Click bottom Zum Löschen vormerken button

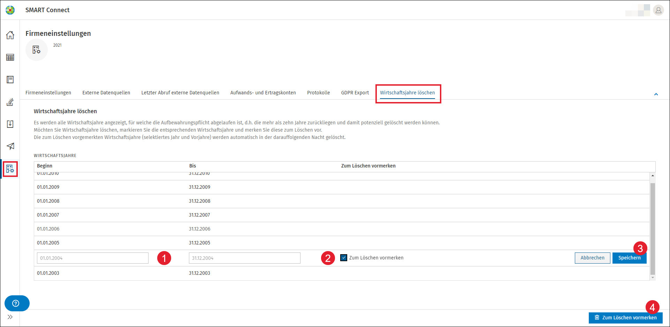pyautogui.click(x=626, y=318)
